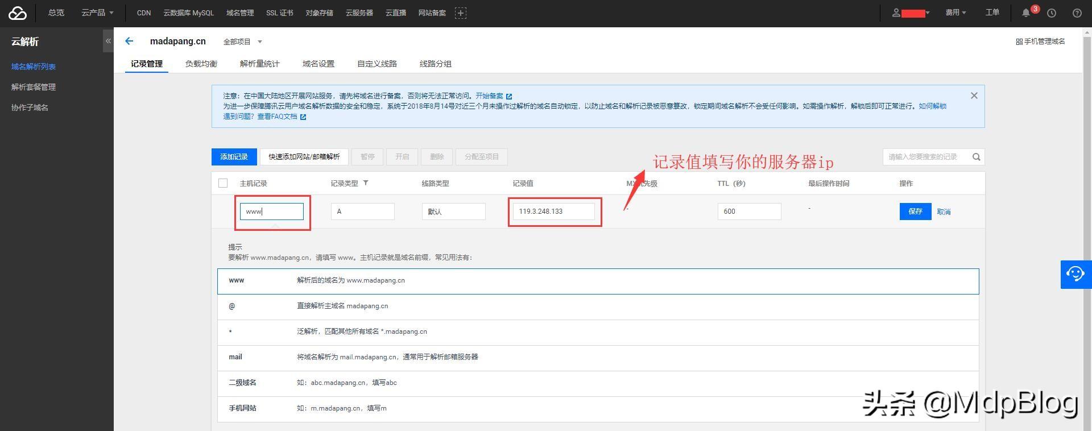Choose the 手机网站 suggestion row
Image resolution: width=1092 pixels, height=431 pixels.
tap(598, 409)
